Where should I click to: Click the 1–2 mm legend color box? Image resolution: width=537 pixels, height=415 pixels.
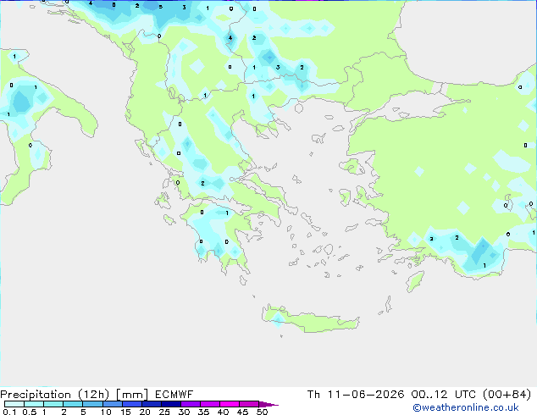pyautogui.click(x=53, y=404)
